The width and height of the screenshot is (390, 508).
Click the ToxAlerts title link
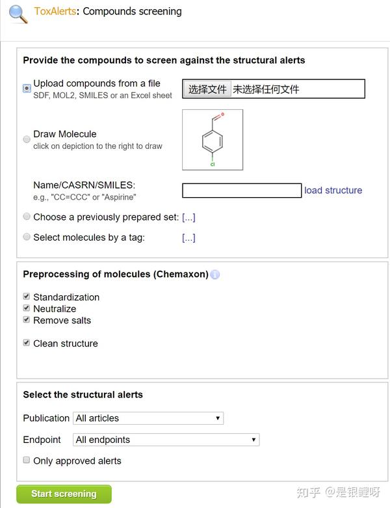55,11
